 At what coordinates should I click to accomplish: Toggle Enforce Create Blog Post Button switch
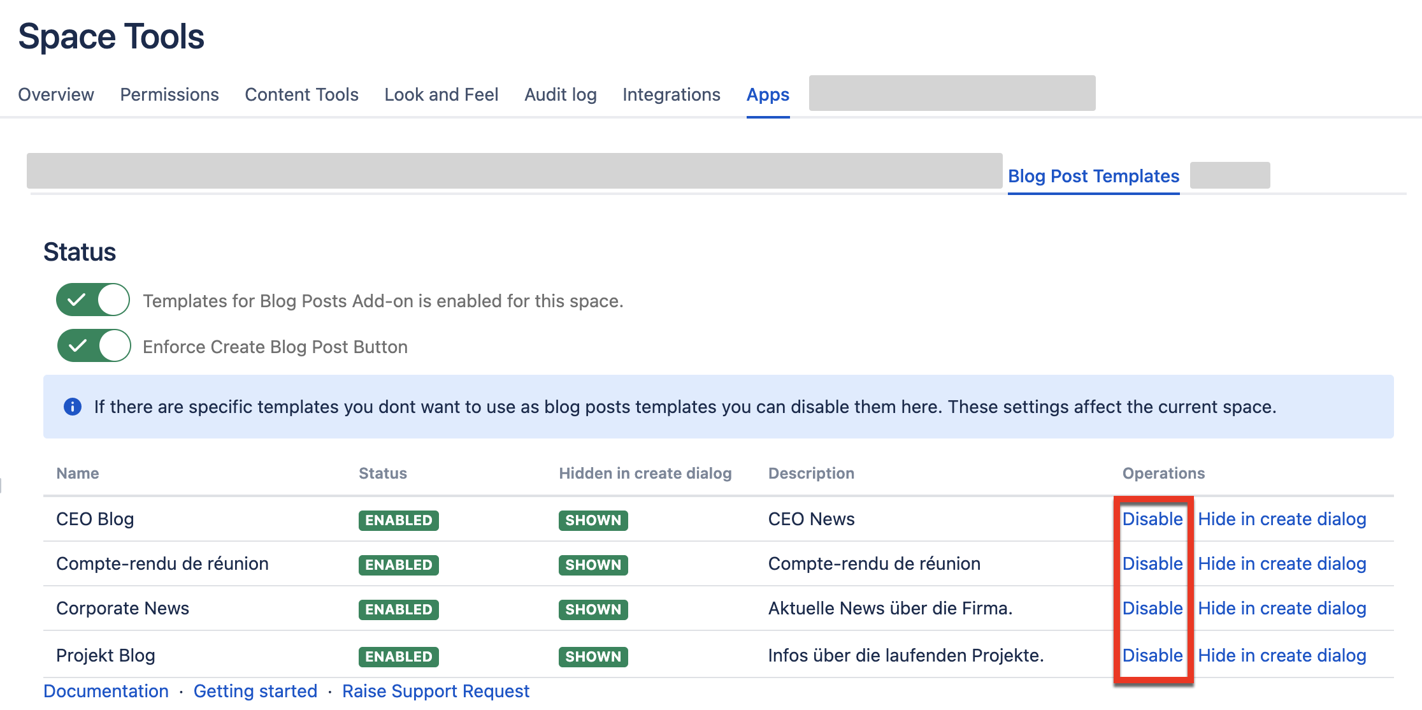94,345
